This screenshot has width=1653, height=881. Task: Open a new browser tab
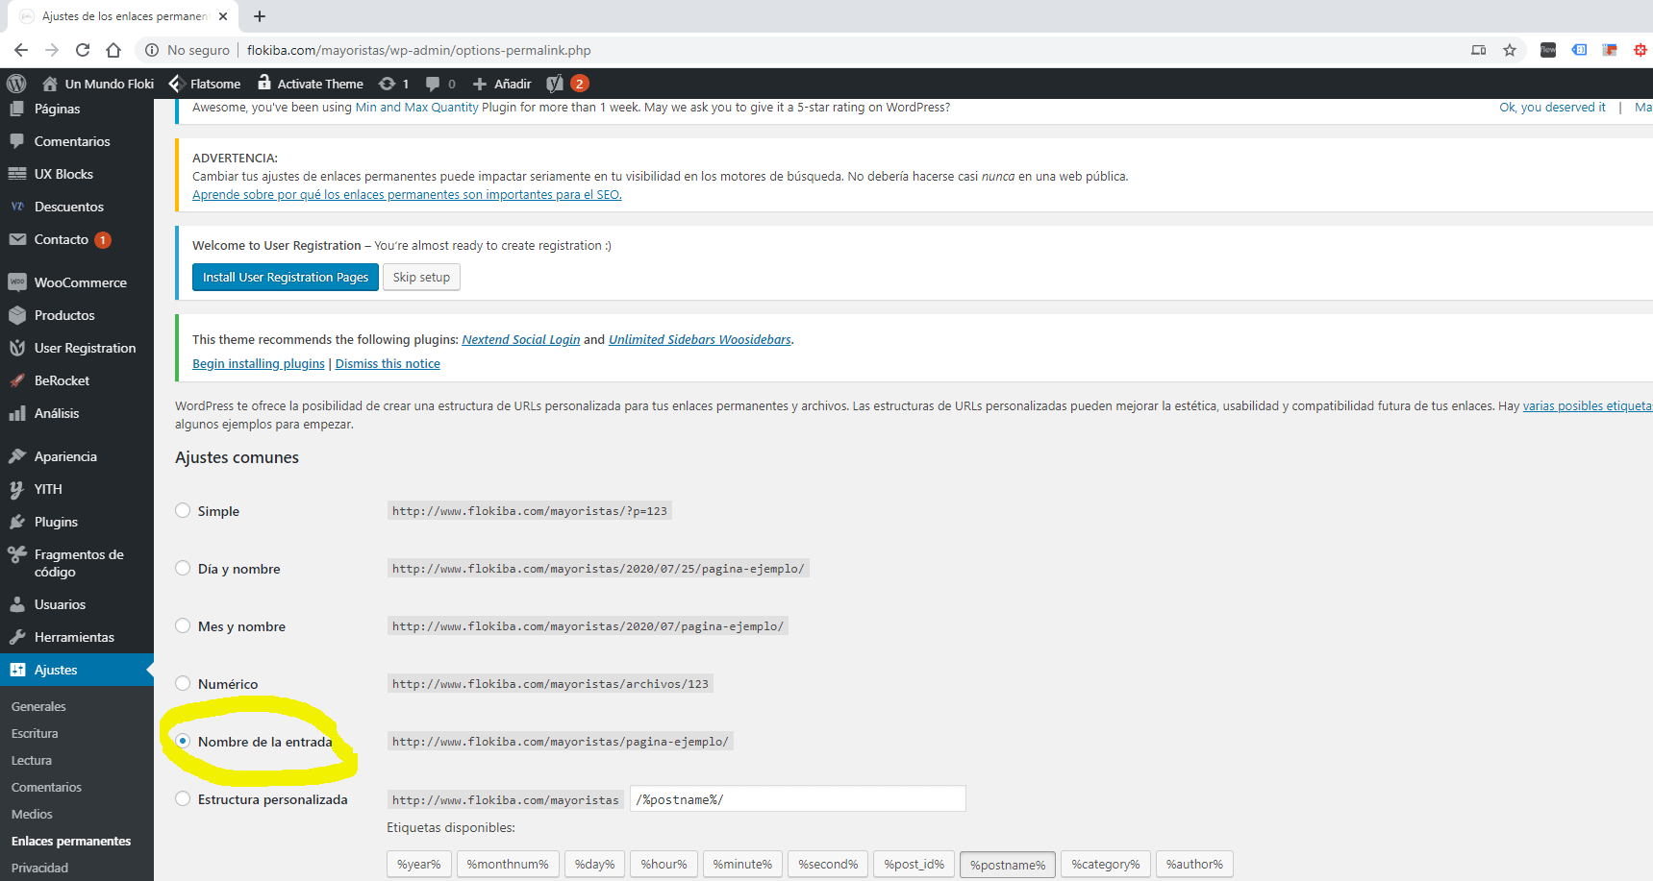point(260,16)
